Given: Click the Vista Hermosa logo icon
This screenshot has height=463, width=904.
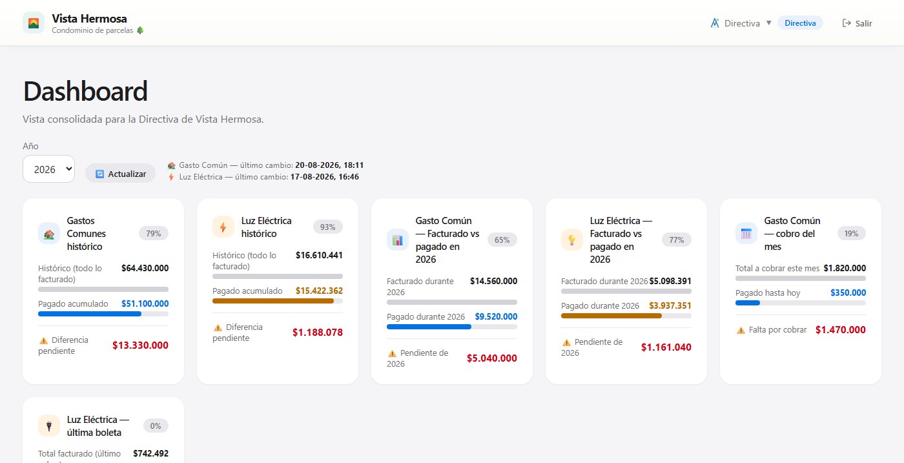Looking at the screenshot, I should coord(34,23).
